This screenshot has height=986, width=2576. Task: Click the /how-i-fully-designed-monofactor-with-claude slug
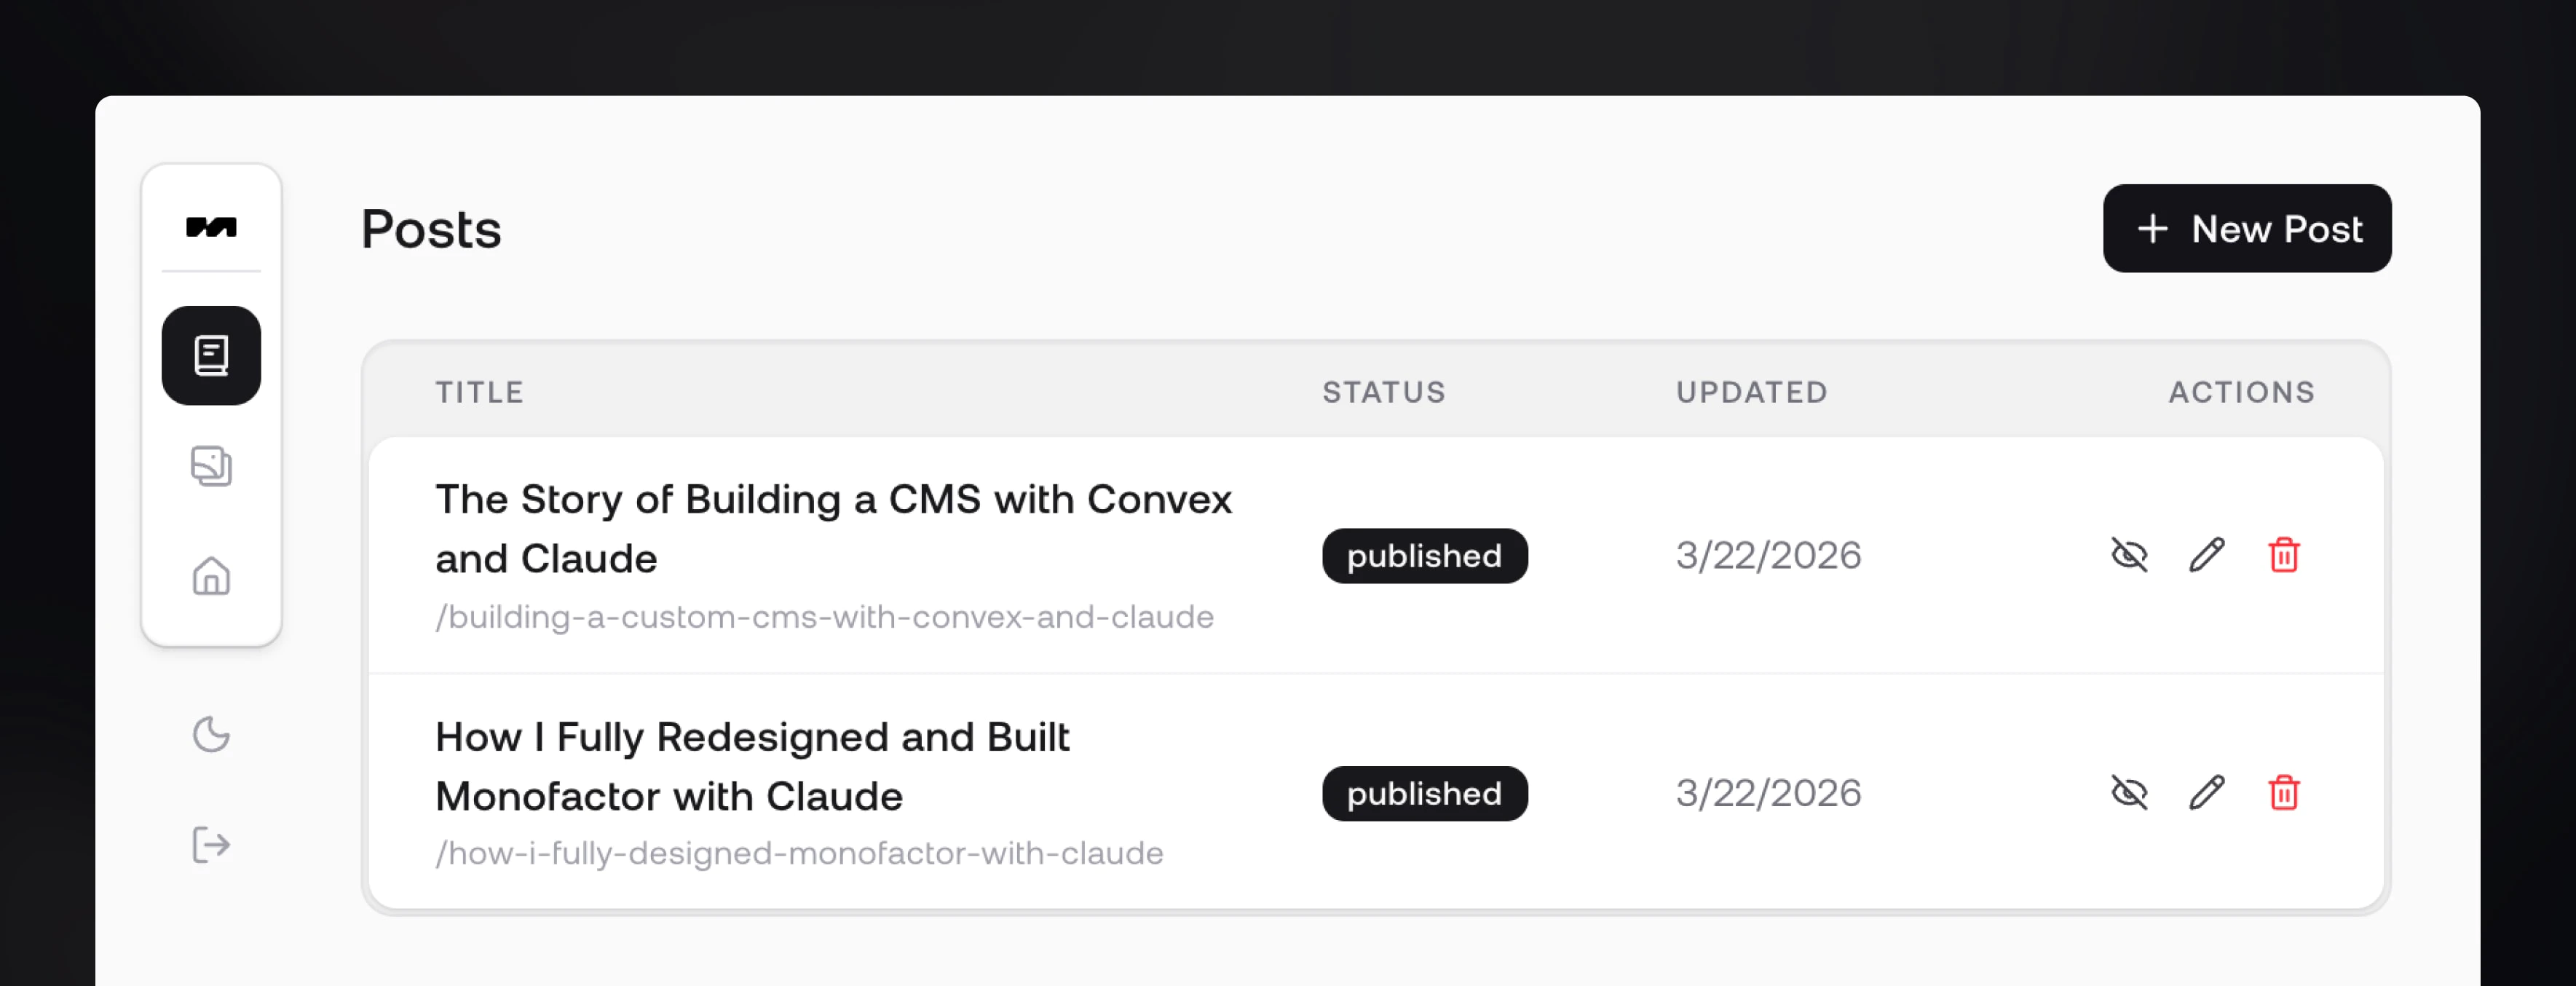pos(799,854)
